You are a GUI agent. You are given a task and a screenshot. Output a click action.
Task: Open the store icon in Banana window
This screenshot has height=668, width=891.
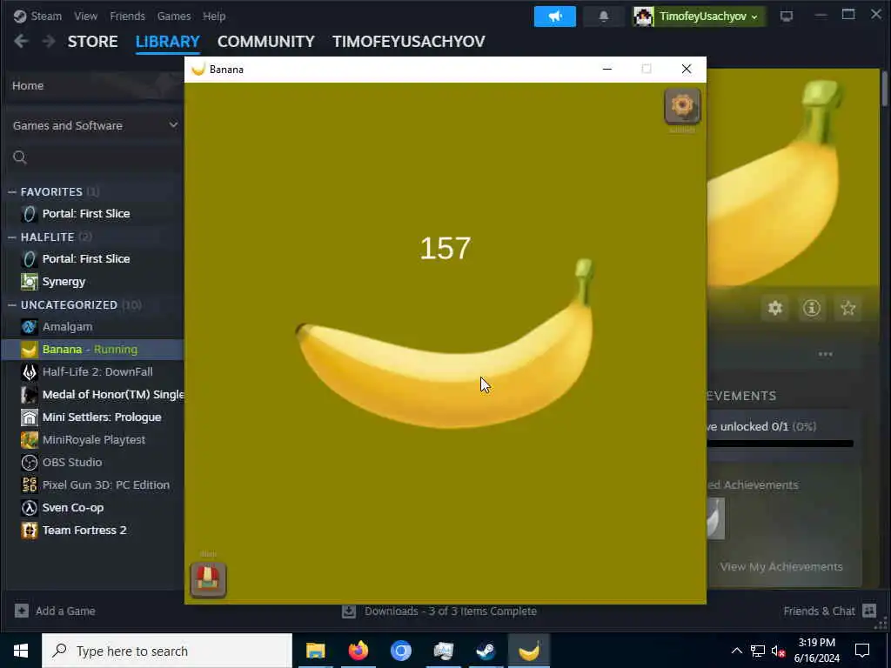click(208, 579)
